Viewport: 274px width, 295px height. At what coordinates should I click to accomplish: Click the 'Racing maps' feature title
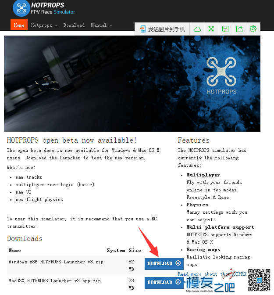point(203,250)
